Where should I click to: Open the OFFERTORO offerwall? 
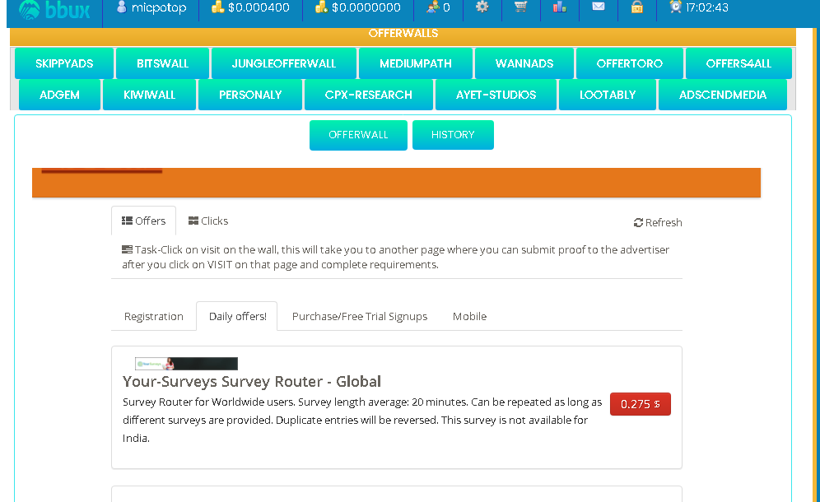point(630,63)
